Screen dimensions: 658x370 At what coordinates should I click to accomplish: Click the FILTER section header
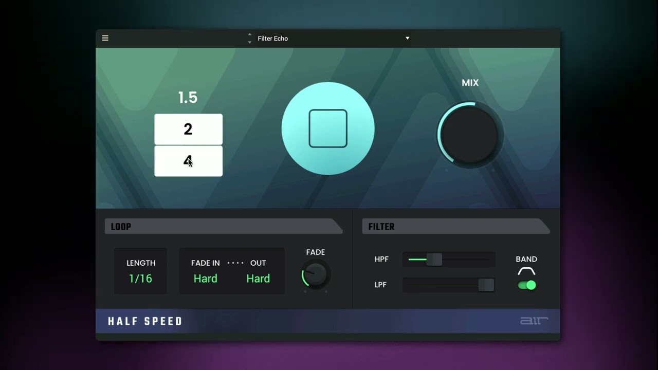[456, 227]
